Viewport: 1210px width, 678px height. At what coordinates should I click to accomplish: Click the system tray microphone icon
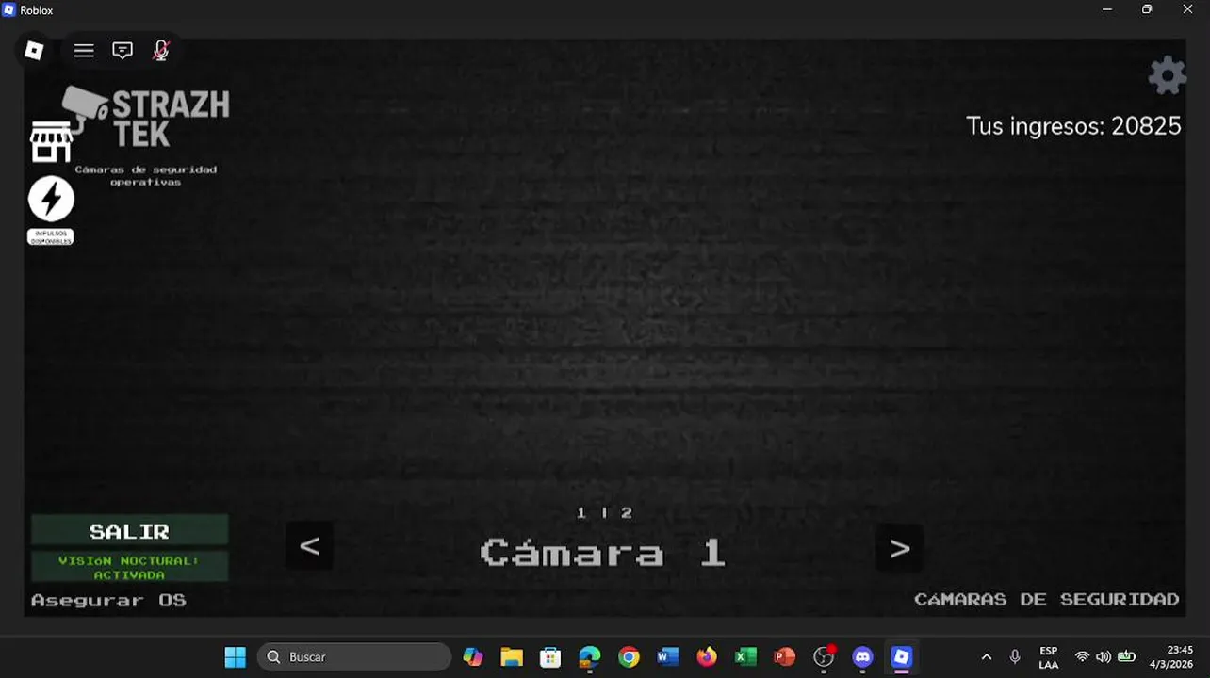(x=1015, y=656)
